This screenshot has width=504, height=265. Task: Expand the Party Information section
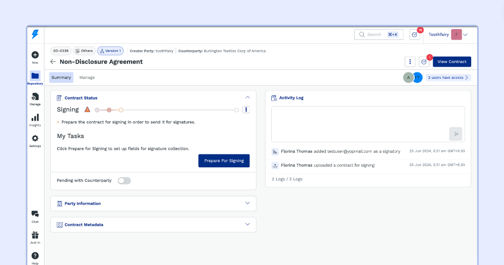(248, 203)
